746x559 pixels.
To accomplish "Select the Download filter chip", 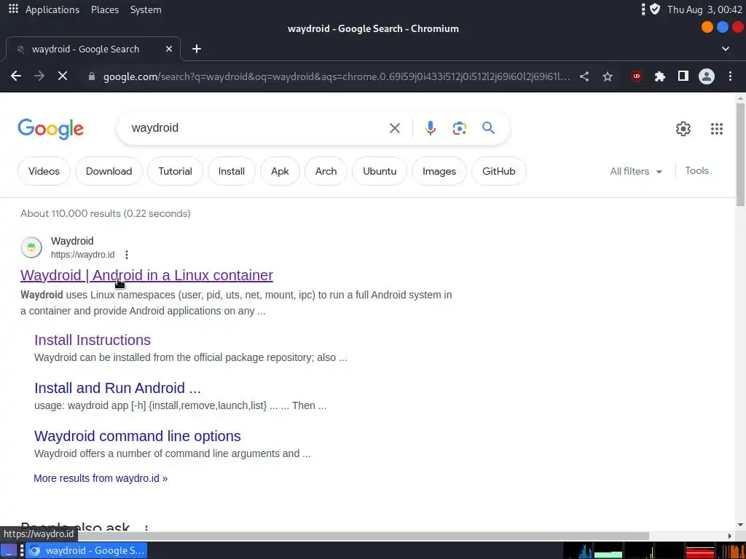I will pyautogui.click(x=109, y=171).
